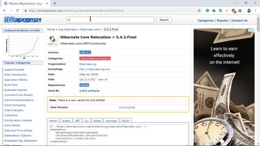Open new version 6.0.0.Alpha2 link
The image size is (260, 146).
(x=127, y=107)
